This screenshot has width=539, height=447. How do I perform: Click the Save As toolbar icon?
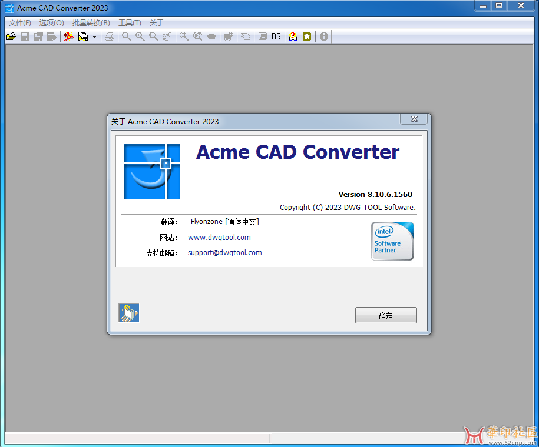[x=38, y=36]
